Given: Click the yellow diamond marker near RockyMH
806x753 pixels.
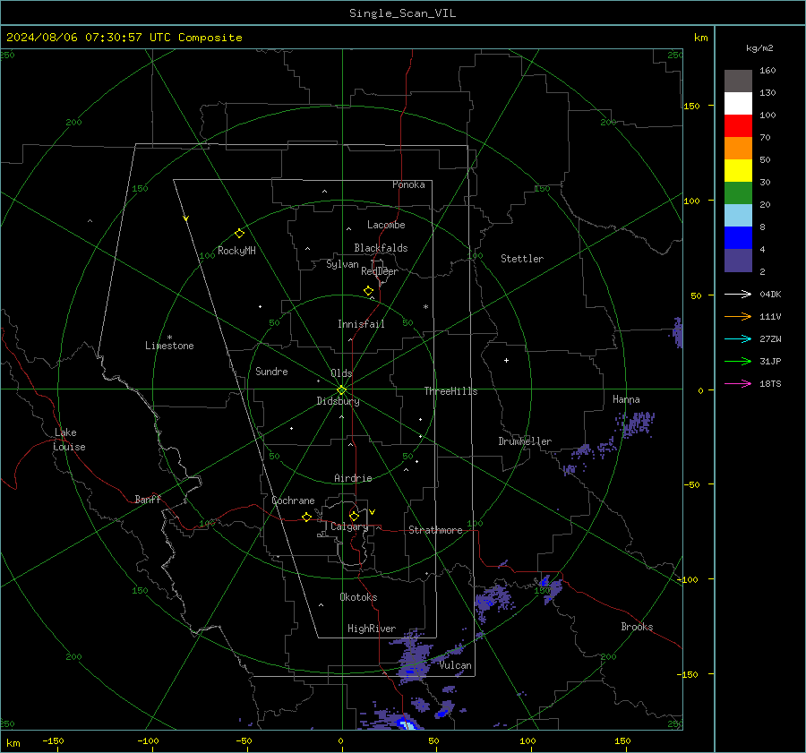Looking at the screenshot, I should pyautogui.click(x=239, y=234).
